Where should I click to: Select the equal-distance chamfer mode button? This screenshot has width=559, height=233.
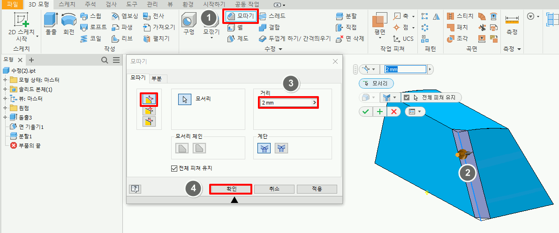pyautogui.click(x=149, y=99)
